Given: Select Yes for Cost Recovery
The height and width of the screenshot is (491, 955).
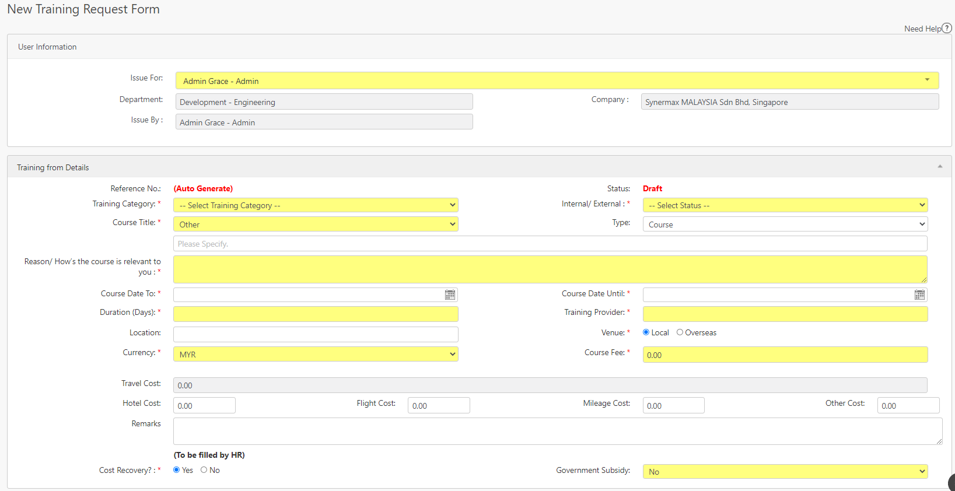Looking at the screenshot, I should (177, 470).
